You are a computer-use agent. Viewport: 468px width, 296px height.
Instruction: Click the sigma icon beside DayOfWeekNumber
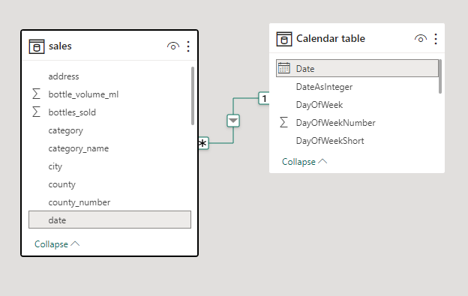click(x=283, y=122)
